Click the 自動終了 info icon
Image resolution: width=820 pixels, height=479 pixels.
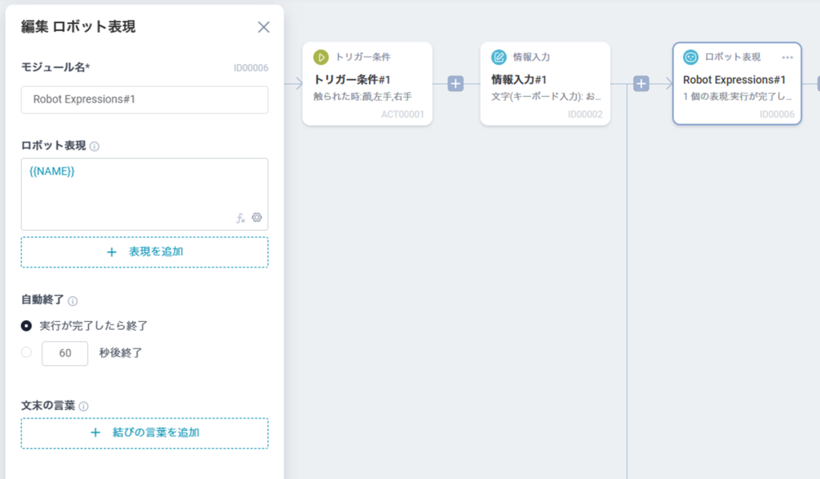tap(73, 301)
